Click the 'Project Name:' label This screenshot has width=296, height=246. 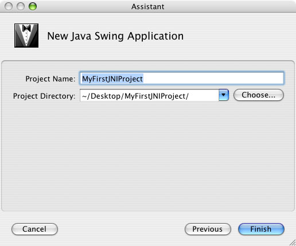tap(50, 79)
